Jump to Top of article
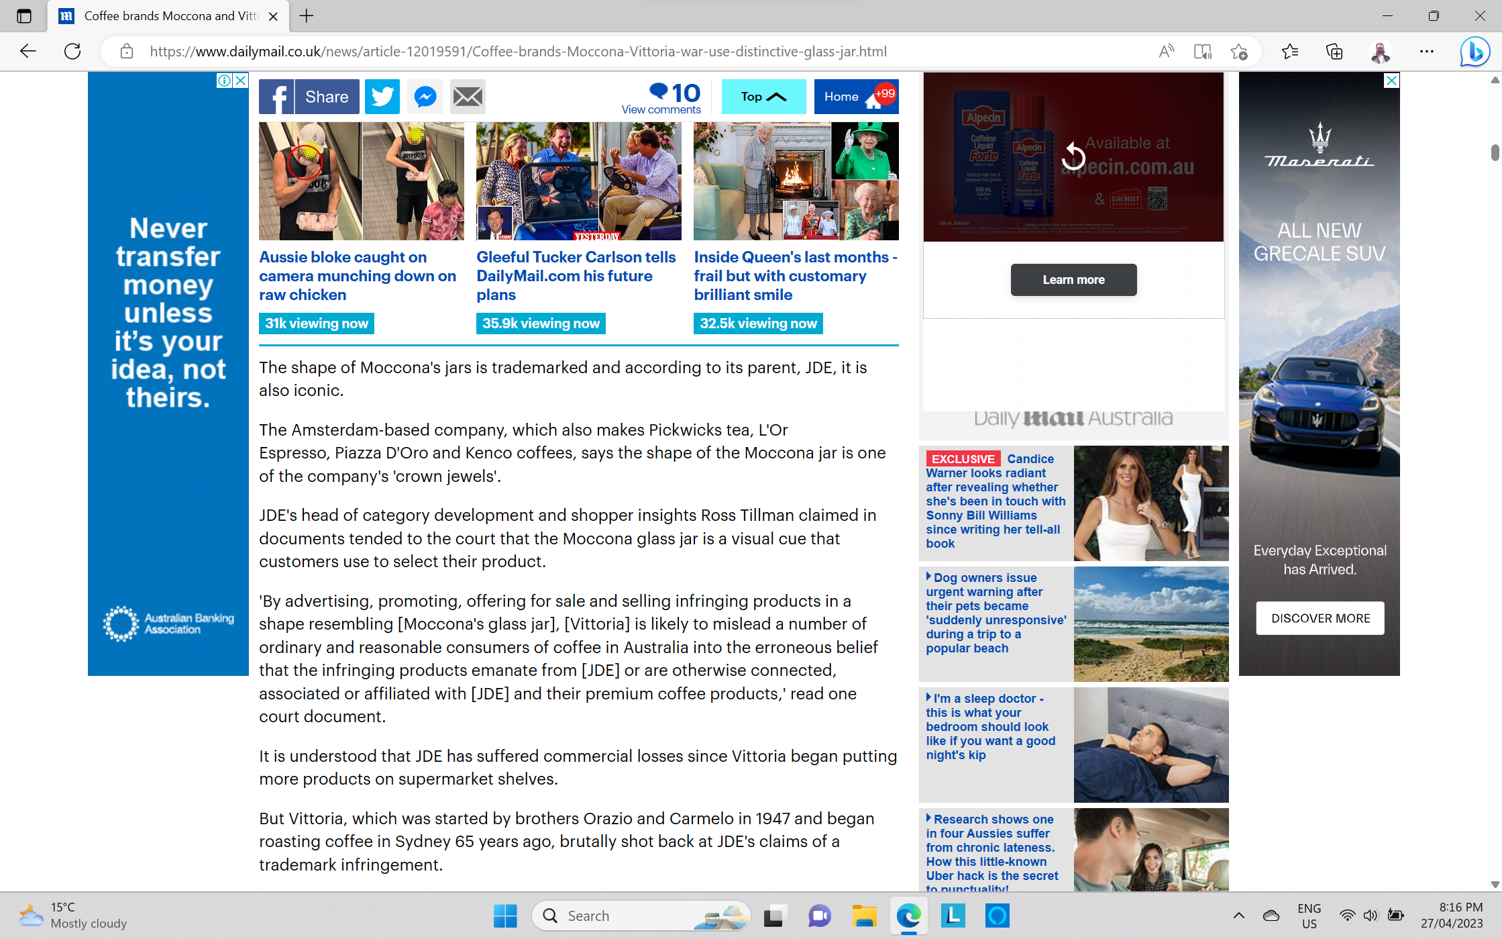 (763, 97)
